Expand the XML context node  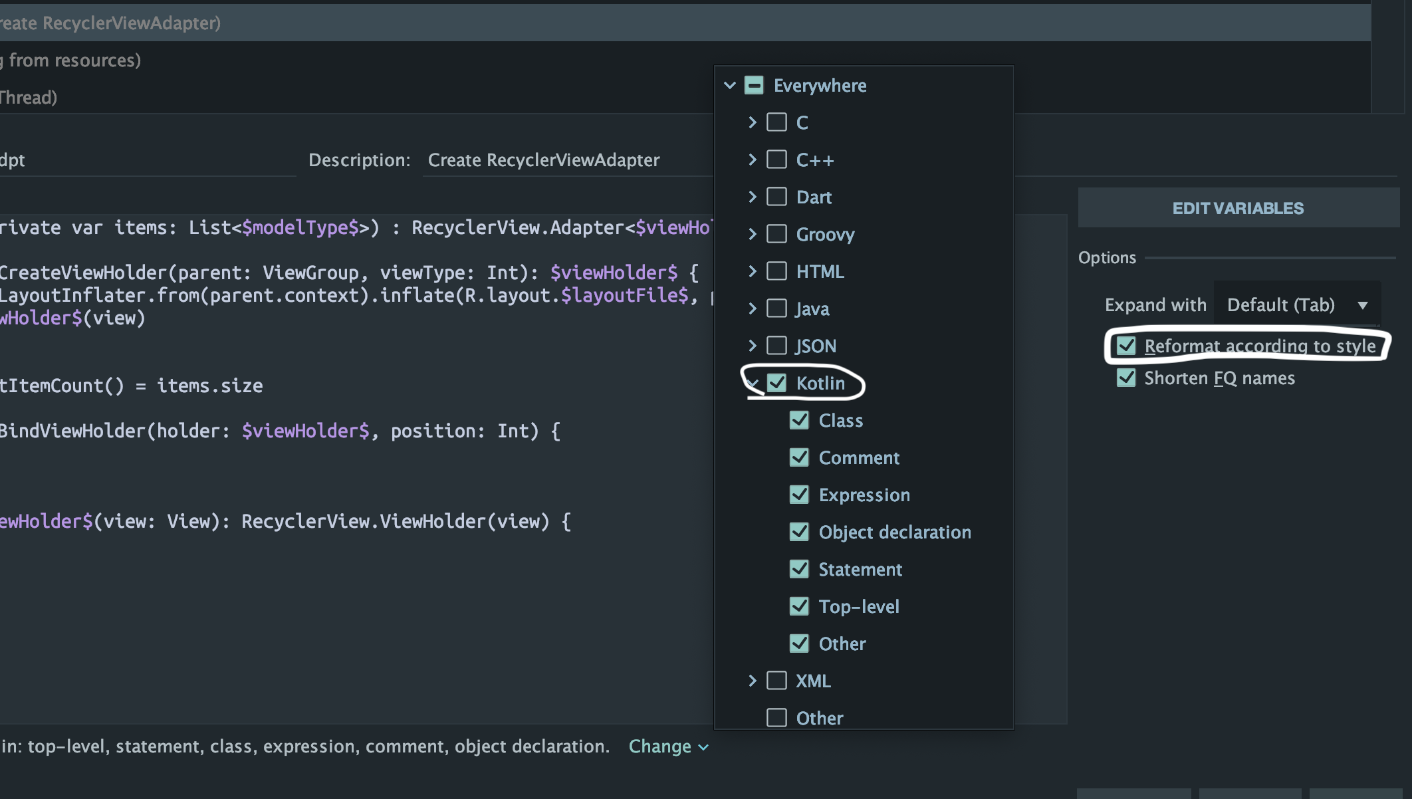tap(752, 681)
